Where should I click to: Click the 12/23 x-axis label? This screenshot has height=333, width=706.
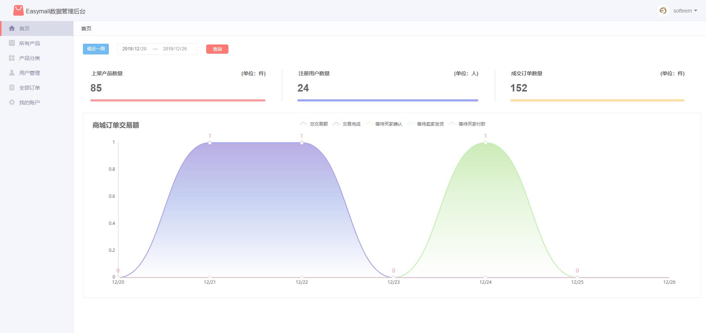(x=394, y=282)
